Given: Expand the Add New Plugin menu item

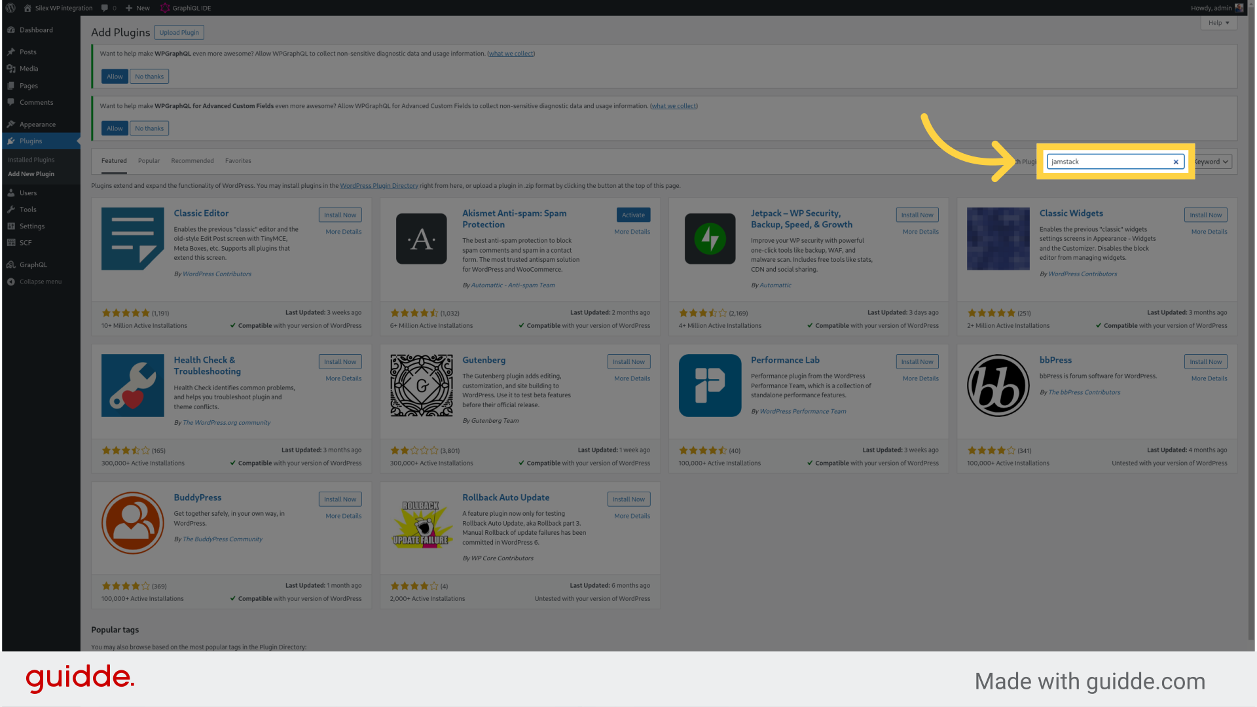Looking at the screenshot, I should 30,173.
